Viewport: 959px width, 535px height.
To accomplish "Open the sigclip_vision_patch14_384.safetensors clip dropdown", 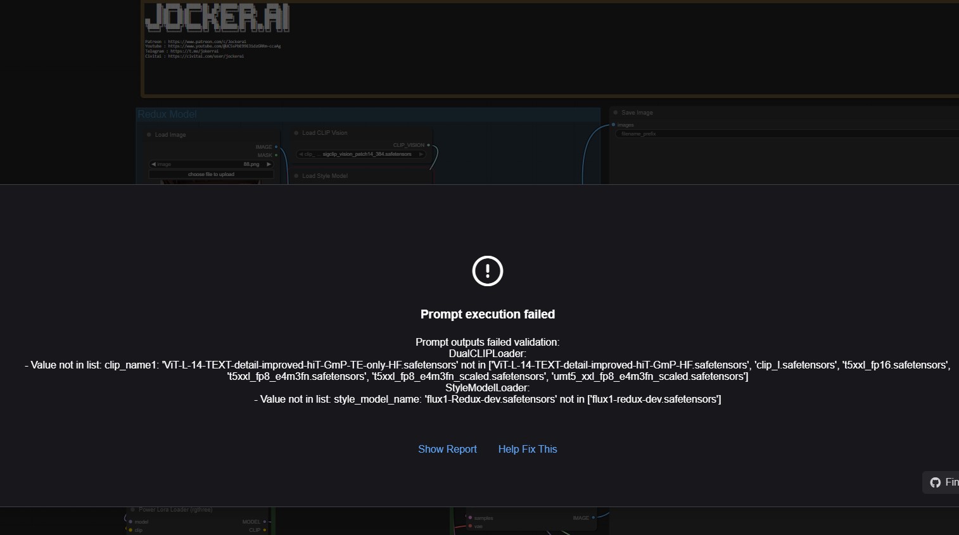I will (361, 154).
